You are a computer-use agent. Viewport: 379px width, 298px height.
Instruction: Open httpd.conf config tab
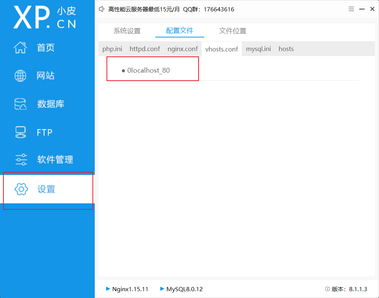point(145,49)
